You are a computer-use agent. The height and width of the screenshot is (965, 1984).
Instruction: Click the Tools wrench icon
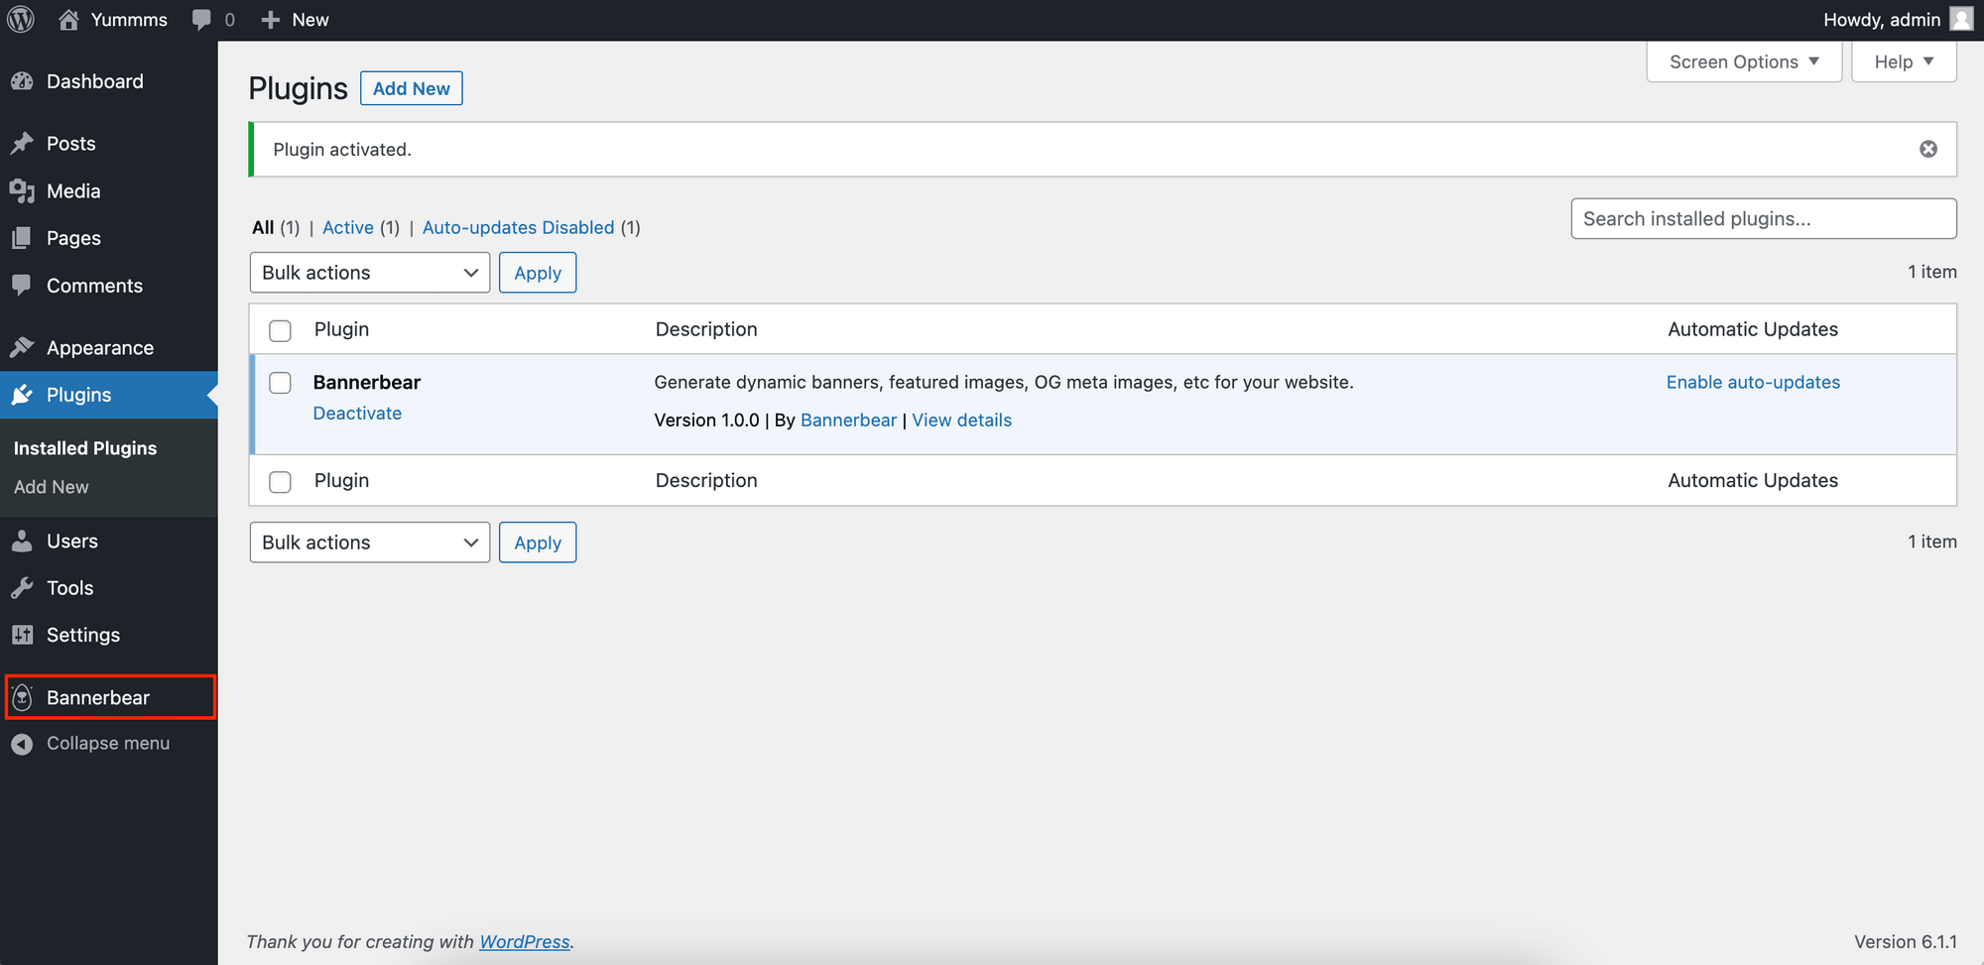[x=22, y=588]
